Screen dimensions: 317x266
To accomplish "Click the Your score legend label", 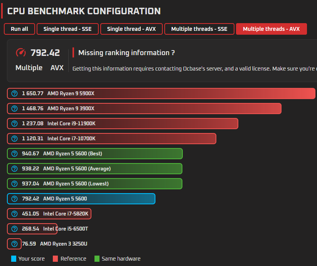I will pyautogui.click(x=32, y=259).
